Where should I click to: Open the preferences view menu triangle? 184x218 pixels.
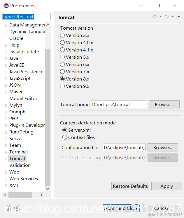[179, 16]
